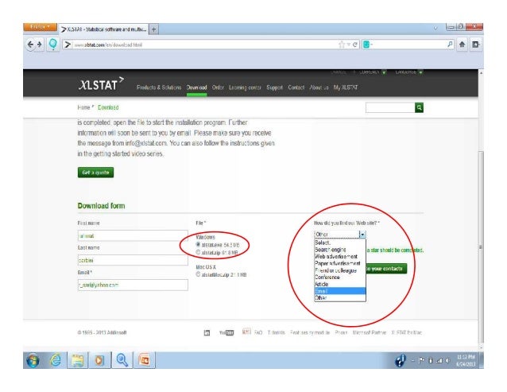Click the lightbulb icon beside the navigation arrows
The width and height of the screenshot is (507, 392).
[x=52, y=44]
